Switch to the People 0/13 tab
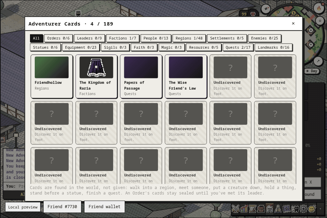The height and width of the screenshot is (218, 327). click(156, 38)
